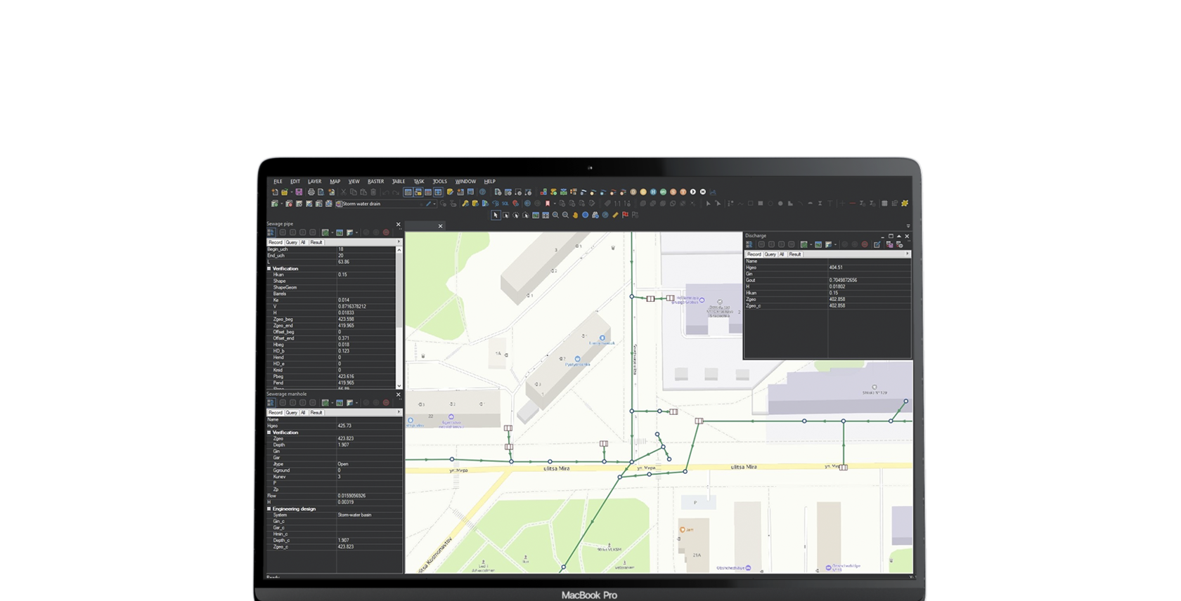Switch to Query tab in Sewage pipe panel
Screen dimensions: 1181x601
coord(291,242)
